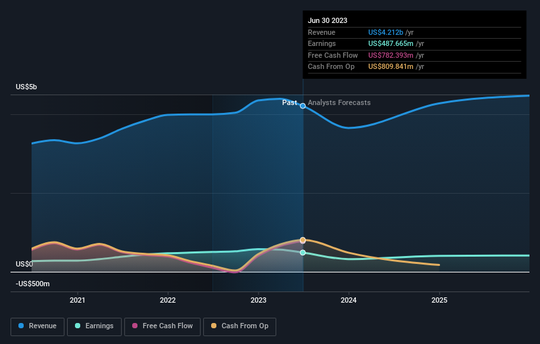Click the US$5b axis label

26,87
